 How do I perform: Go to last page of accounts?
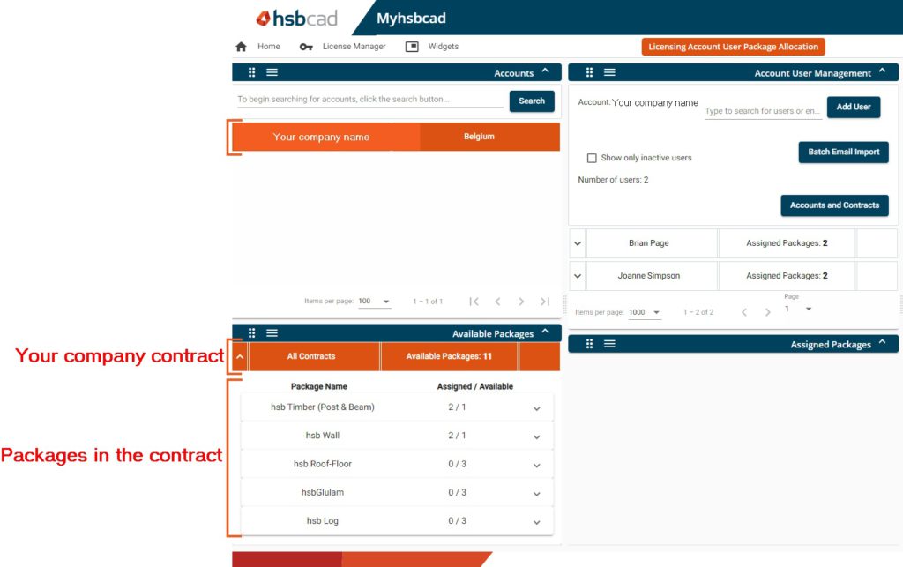tap(545, 302)
